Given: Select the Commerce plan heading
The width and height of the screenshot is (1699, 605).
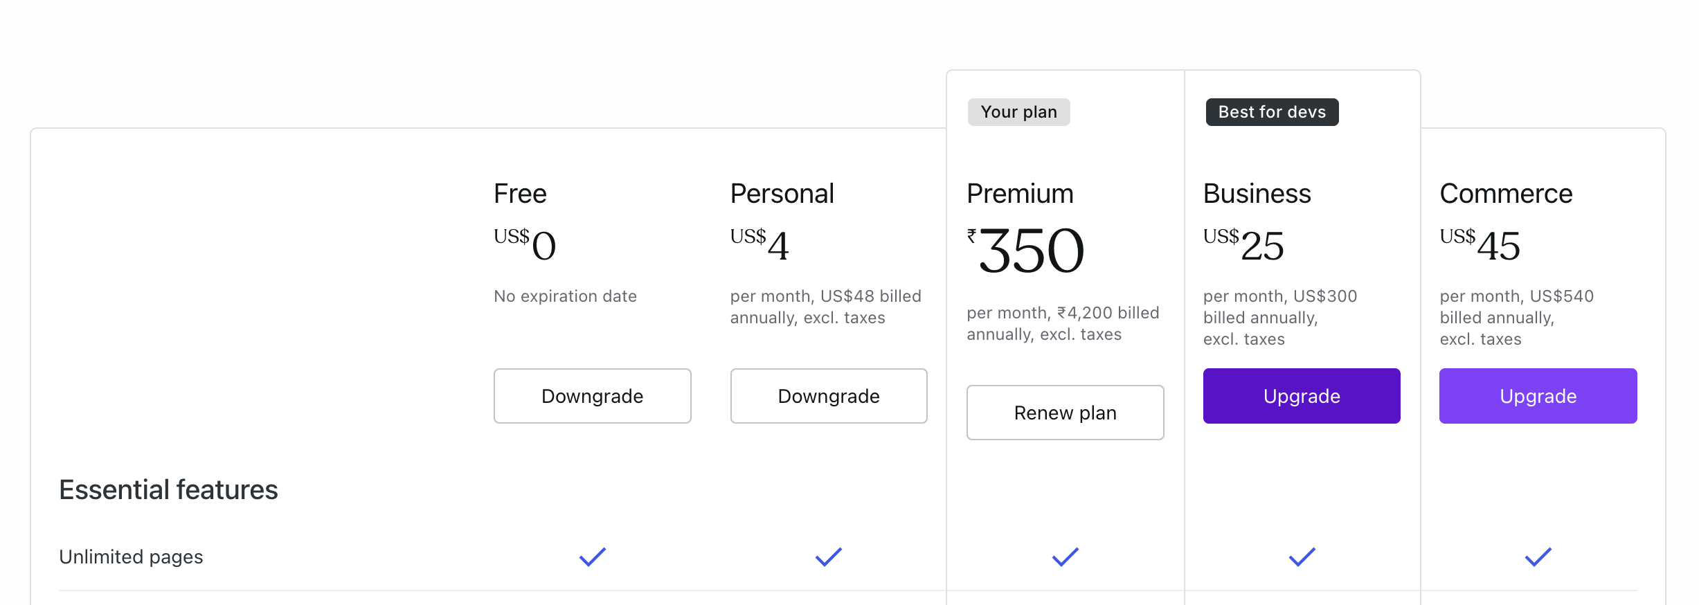Looking at the screenshot, I should coord(1507,194).
